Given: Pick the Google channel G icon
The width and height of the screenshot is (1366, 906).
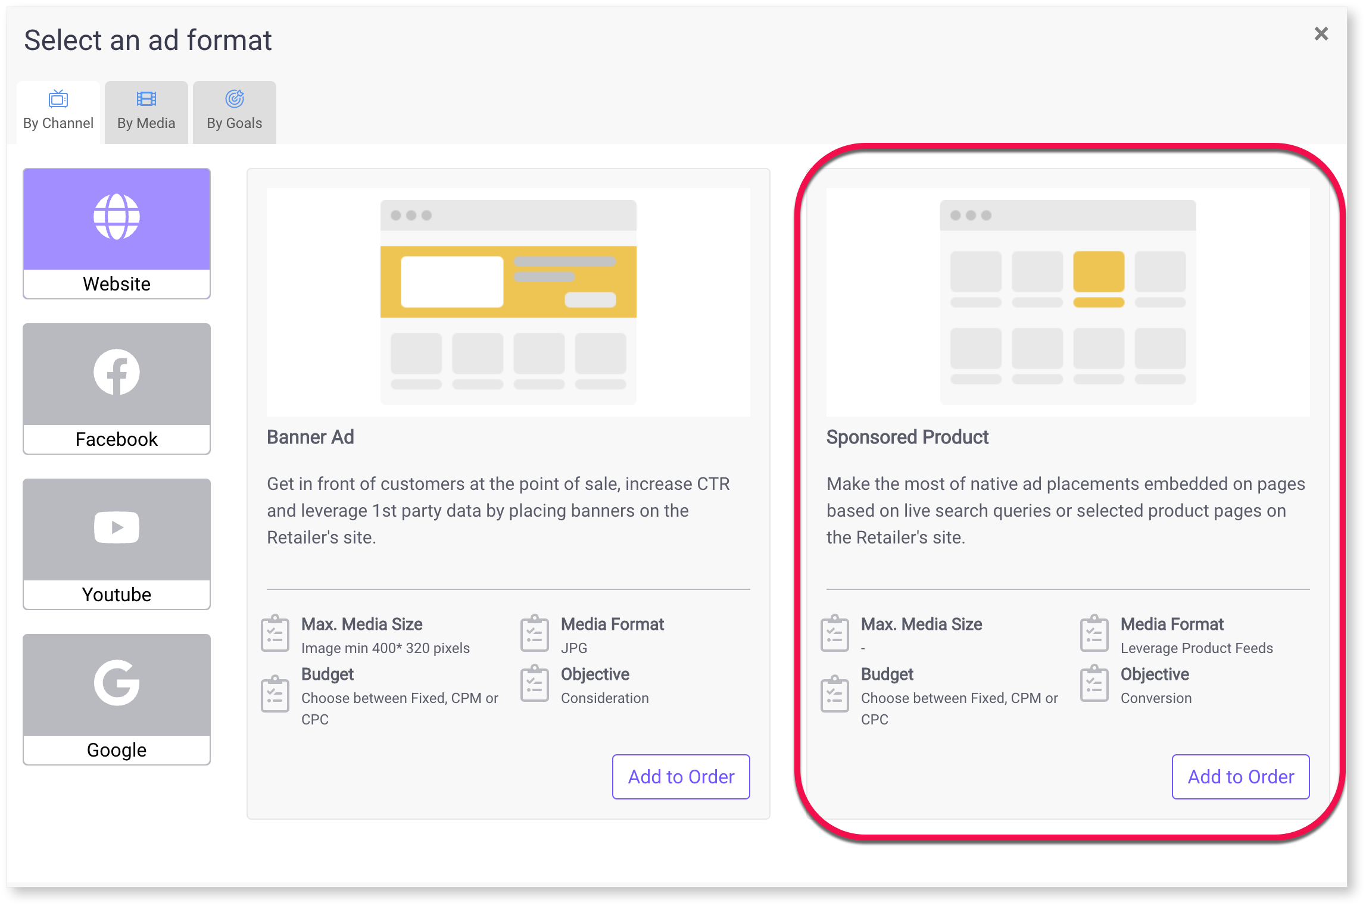Looking at the screenshot, I should tap(117, 683).
